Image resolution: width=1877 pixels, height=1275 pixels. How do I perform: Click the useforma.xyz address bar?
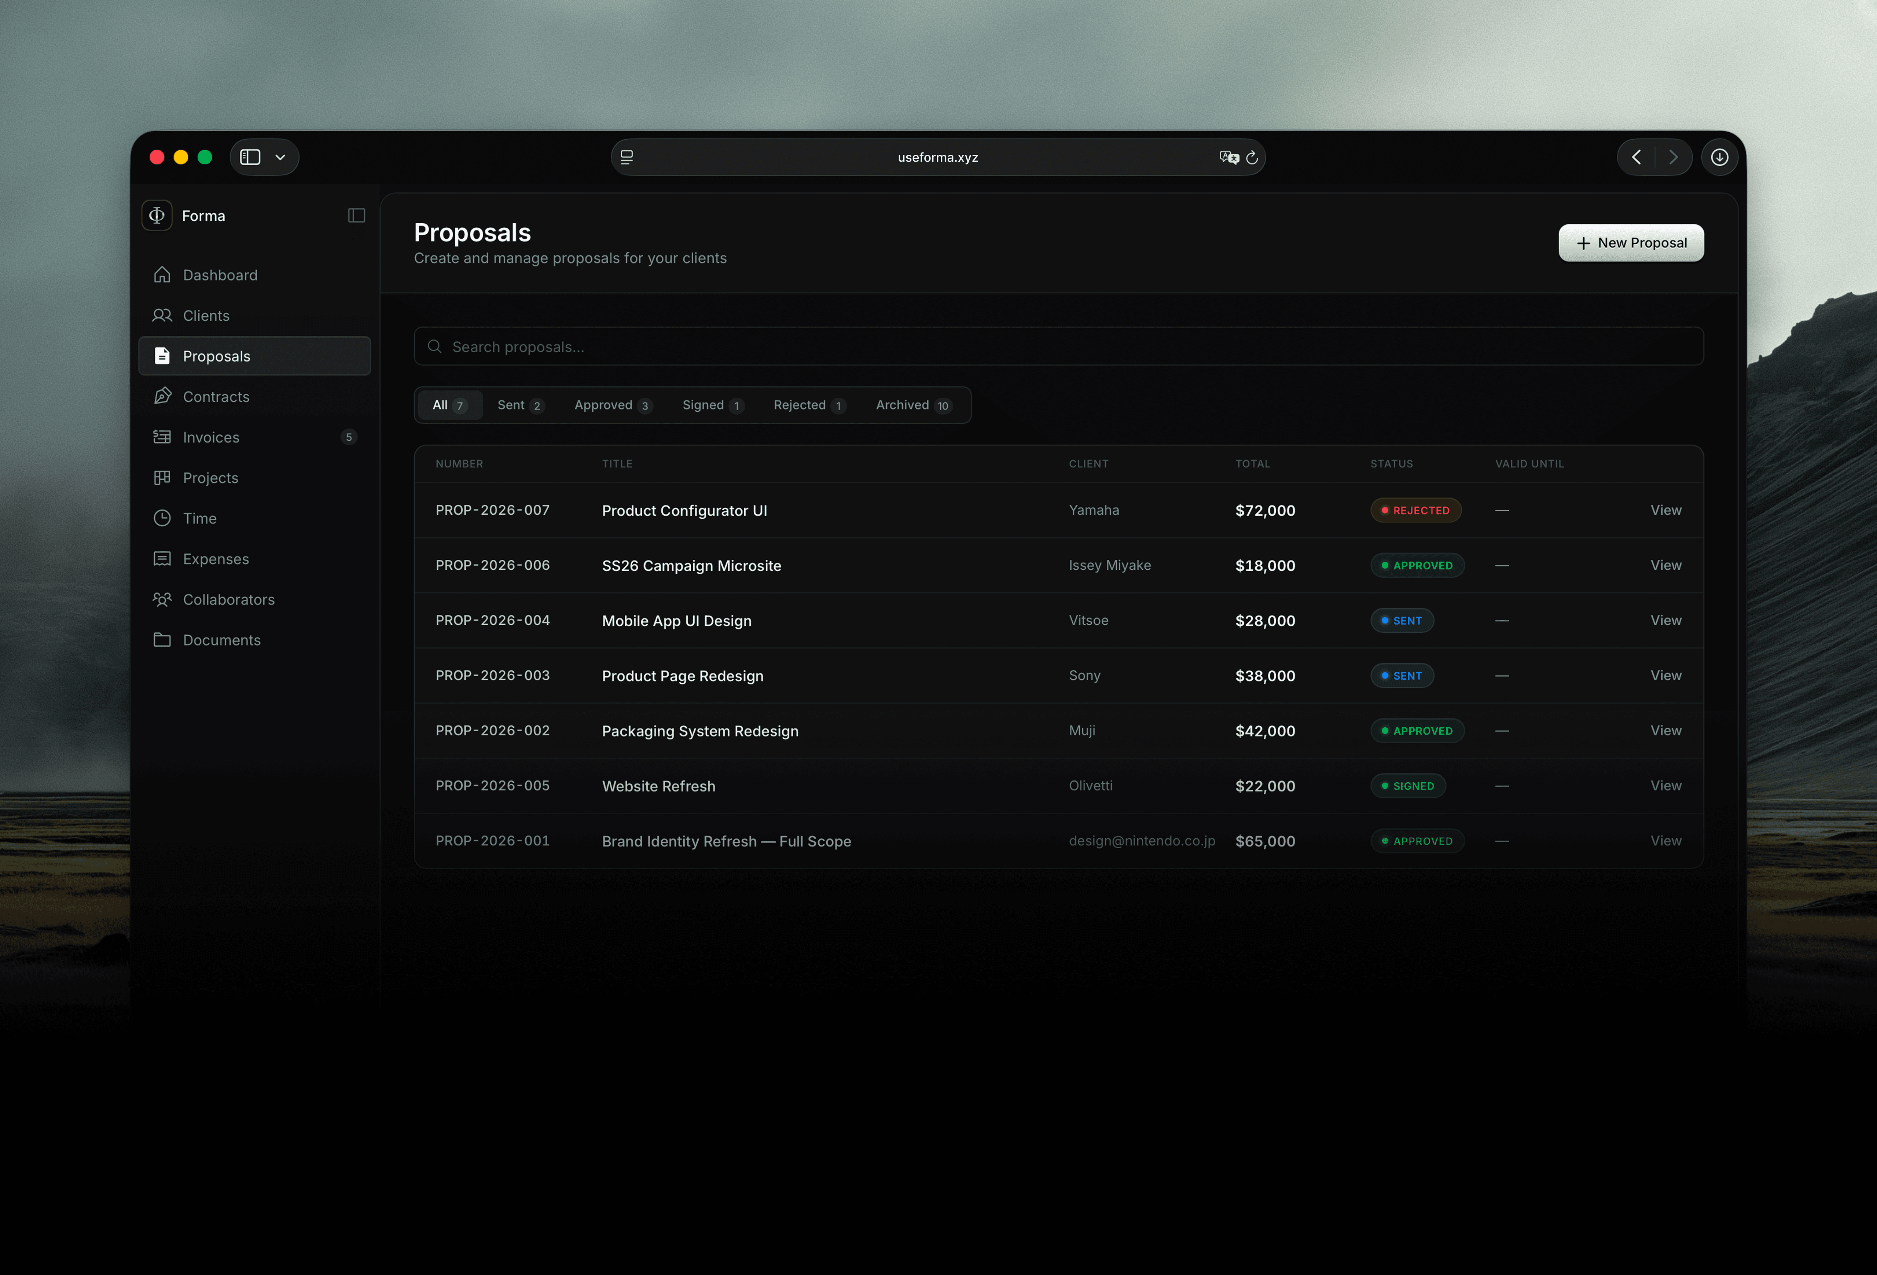[938, 158]
